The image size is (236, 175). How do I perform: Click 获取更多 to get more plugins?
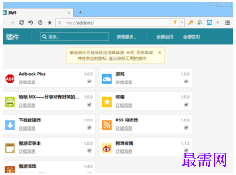(x=126, y=37)
